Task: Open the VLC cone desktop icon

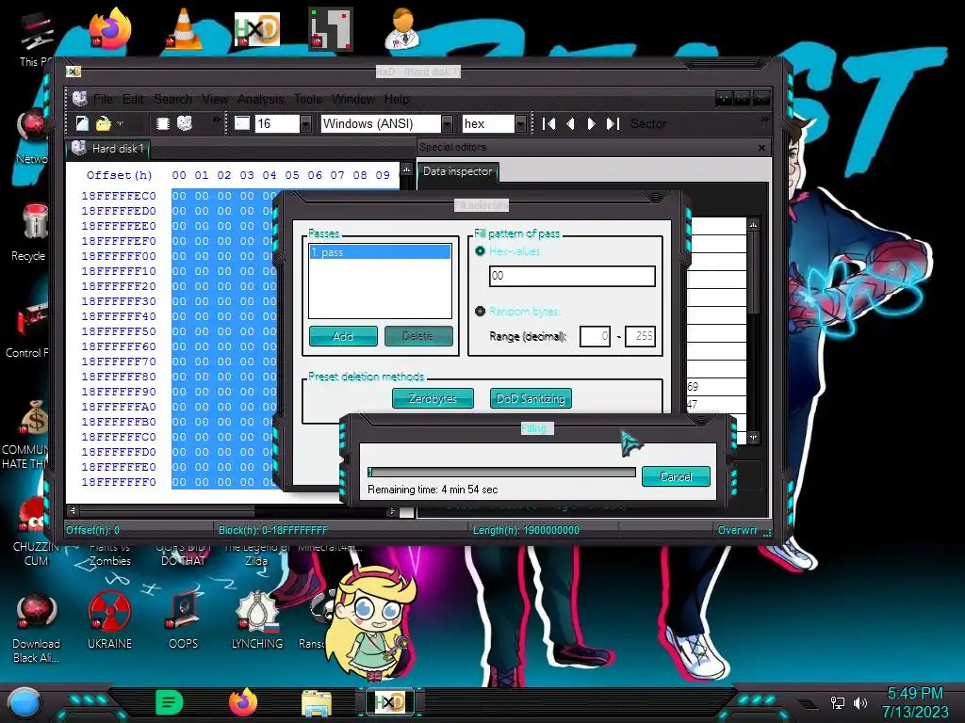Action: [184, 29]
